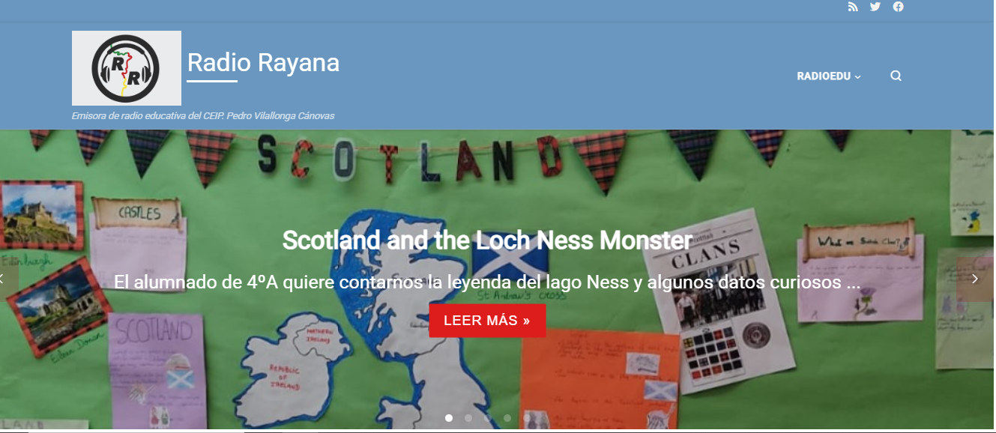
Task: Jump to the fifth slider dot
Action: coord(527,418)
